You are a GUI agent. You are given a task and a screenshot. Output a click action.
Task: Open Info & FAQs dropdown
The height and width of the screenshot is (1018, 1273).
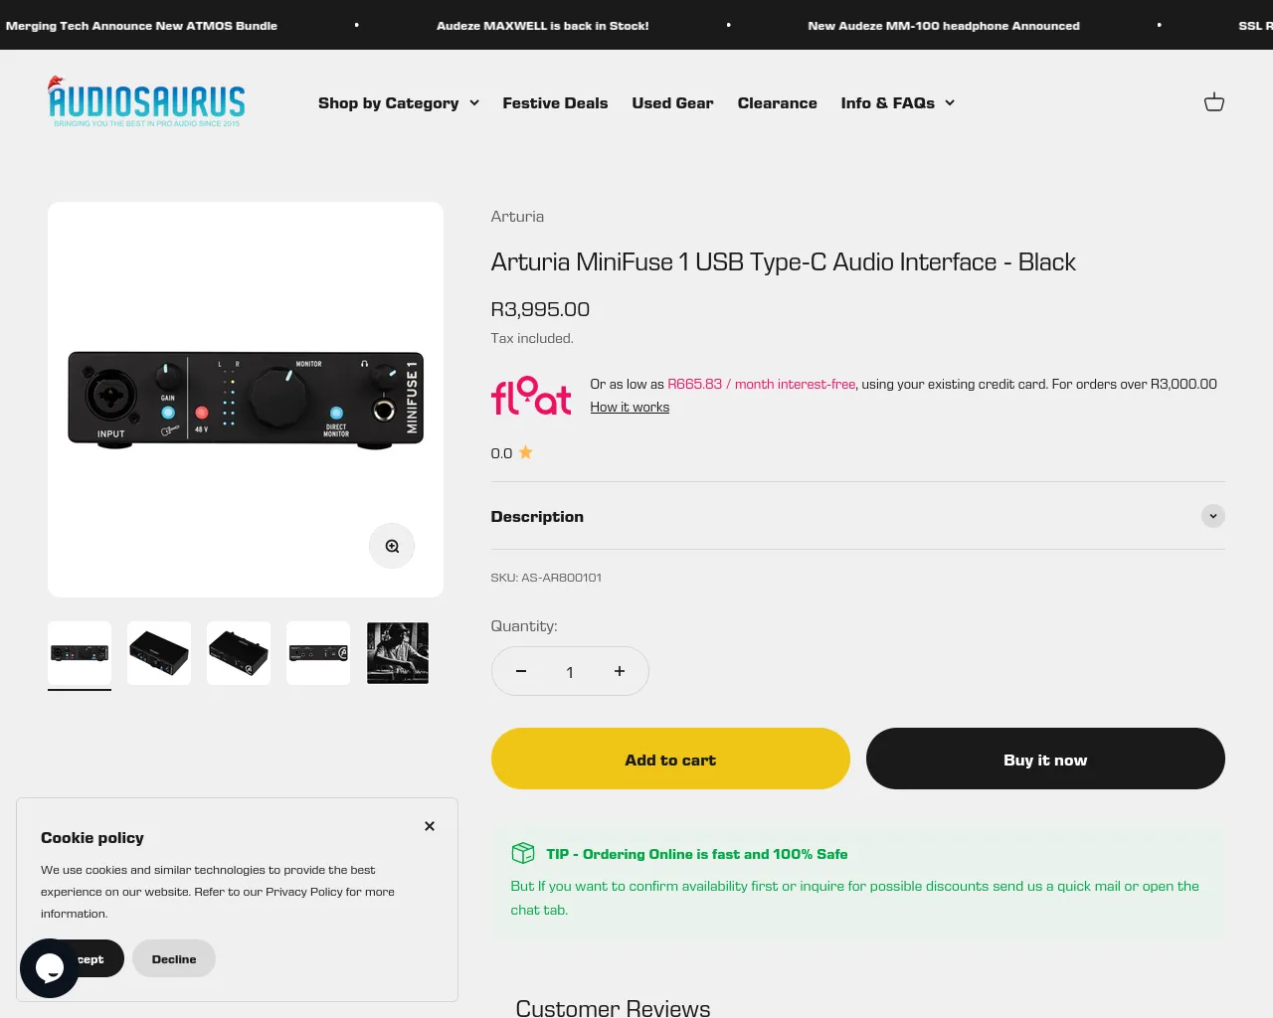[898, 102]
